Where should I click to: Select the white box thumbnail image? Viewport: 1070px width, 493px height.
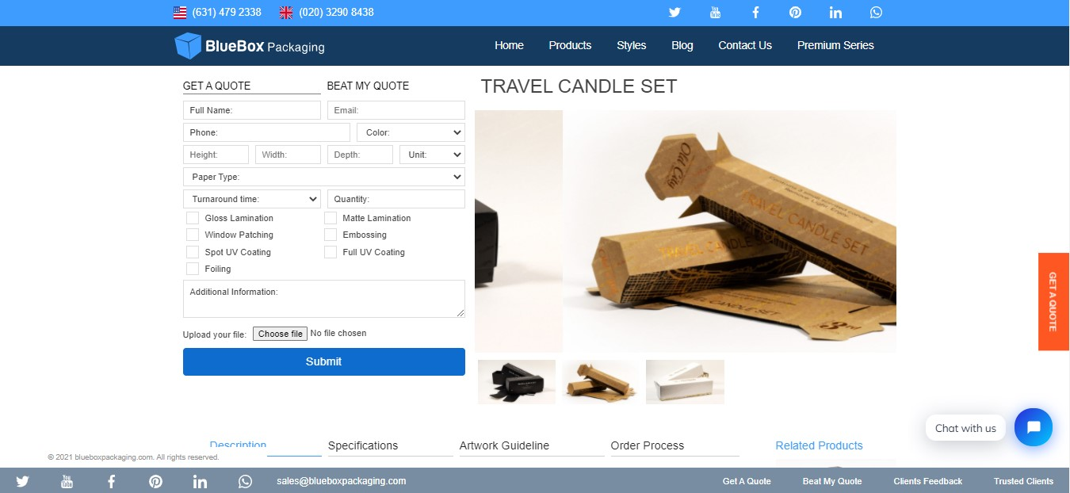(685, 382)
